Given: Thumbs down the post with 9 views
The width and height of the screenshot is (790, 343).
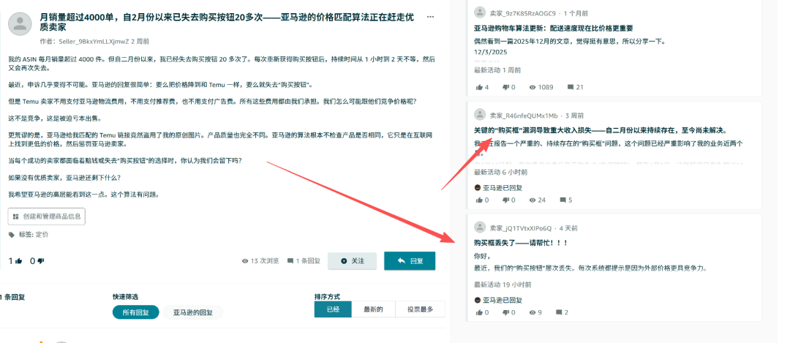Looking at the screenshot, I should [x=505, y=312].
